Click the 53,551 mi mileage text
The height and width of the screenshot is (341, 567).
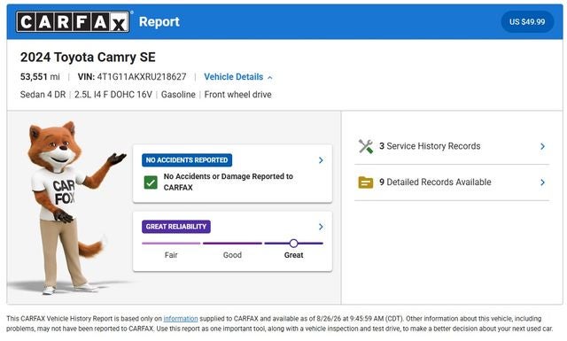click(40, 77)
